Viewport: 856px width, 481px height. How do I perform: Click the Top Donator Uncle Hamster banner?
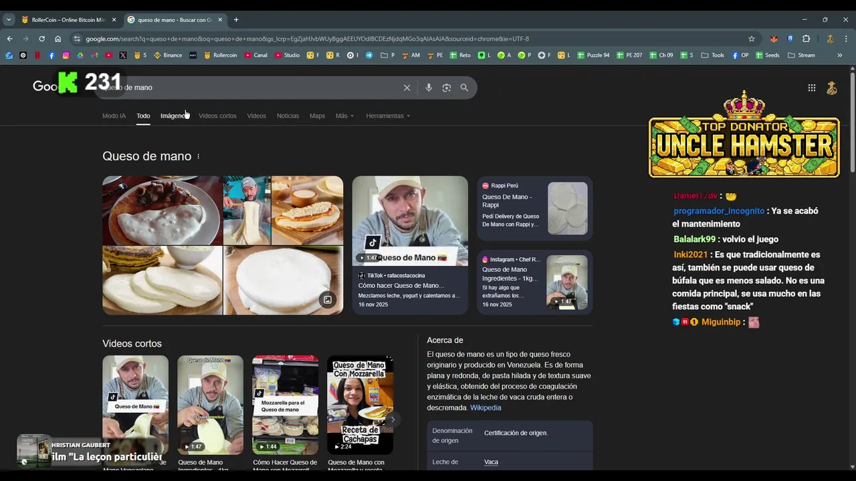click(744, 135)
